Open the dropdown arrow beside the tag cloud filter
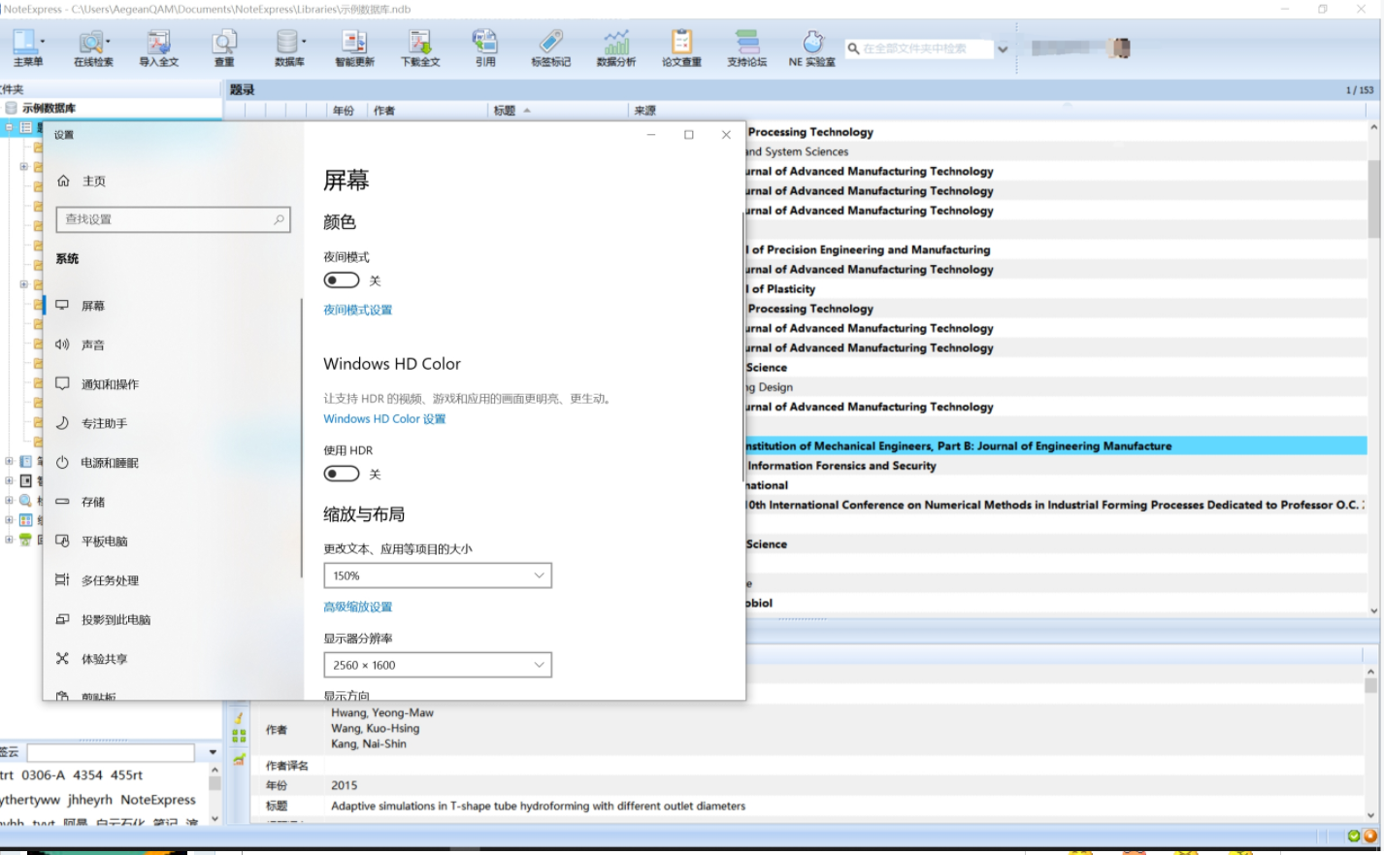The height and width of the screenshot is (855, 1384). 213,752
